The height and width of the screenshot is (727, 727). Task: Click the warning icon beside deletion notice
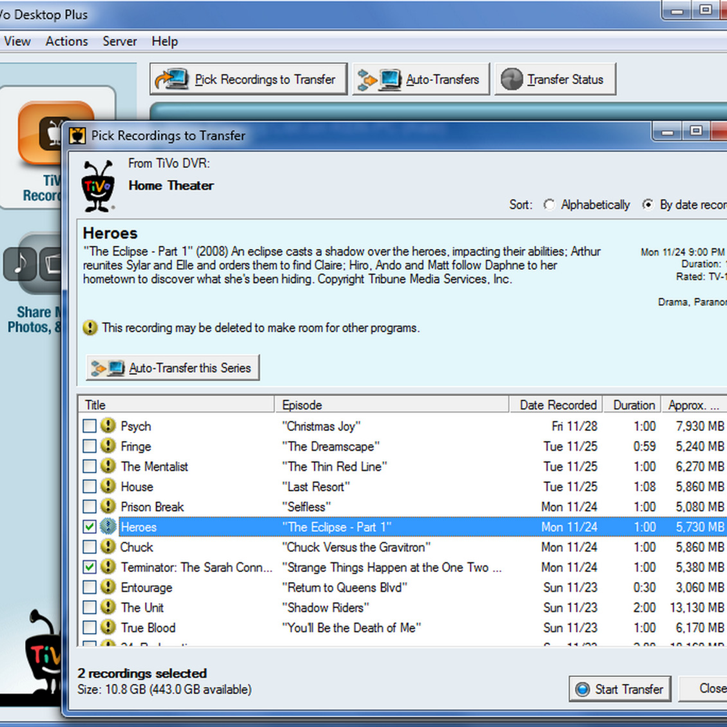[90, 328]
